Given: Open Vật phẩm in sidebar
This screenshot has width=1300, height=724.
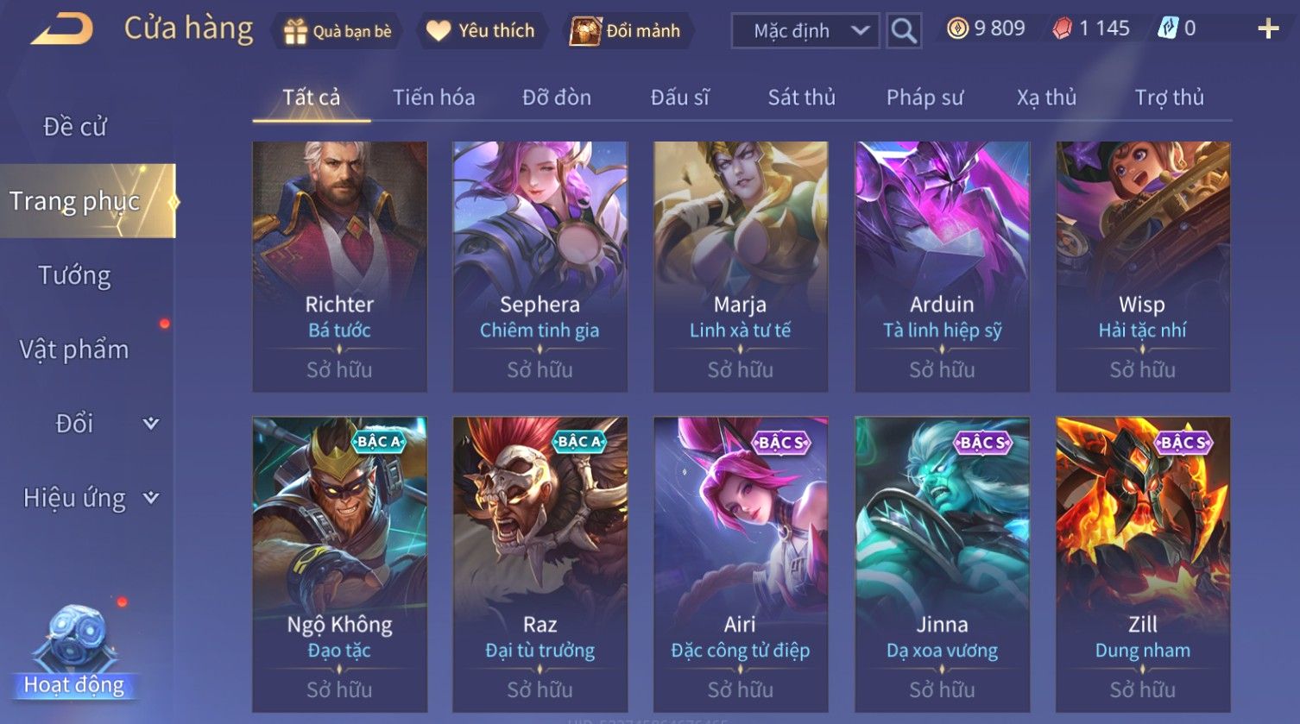Looking at the screenshot, I should tap(75, 349).
